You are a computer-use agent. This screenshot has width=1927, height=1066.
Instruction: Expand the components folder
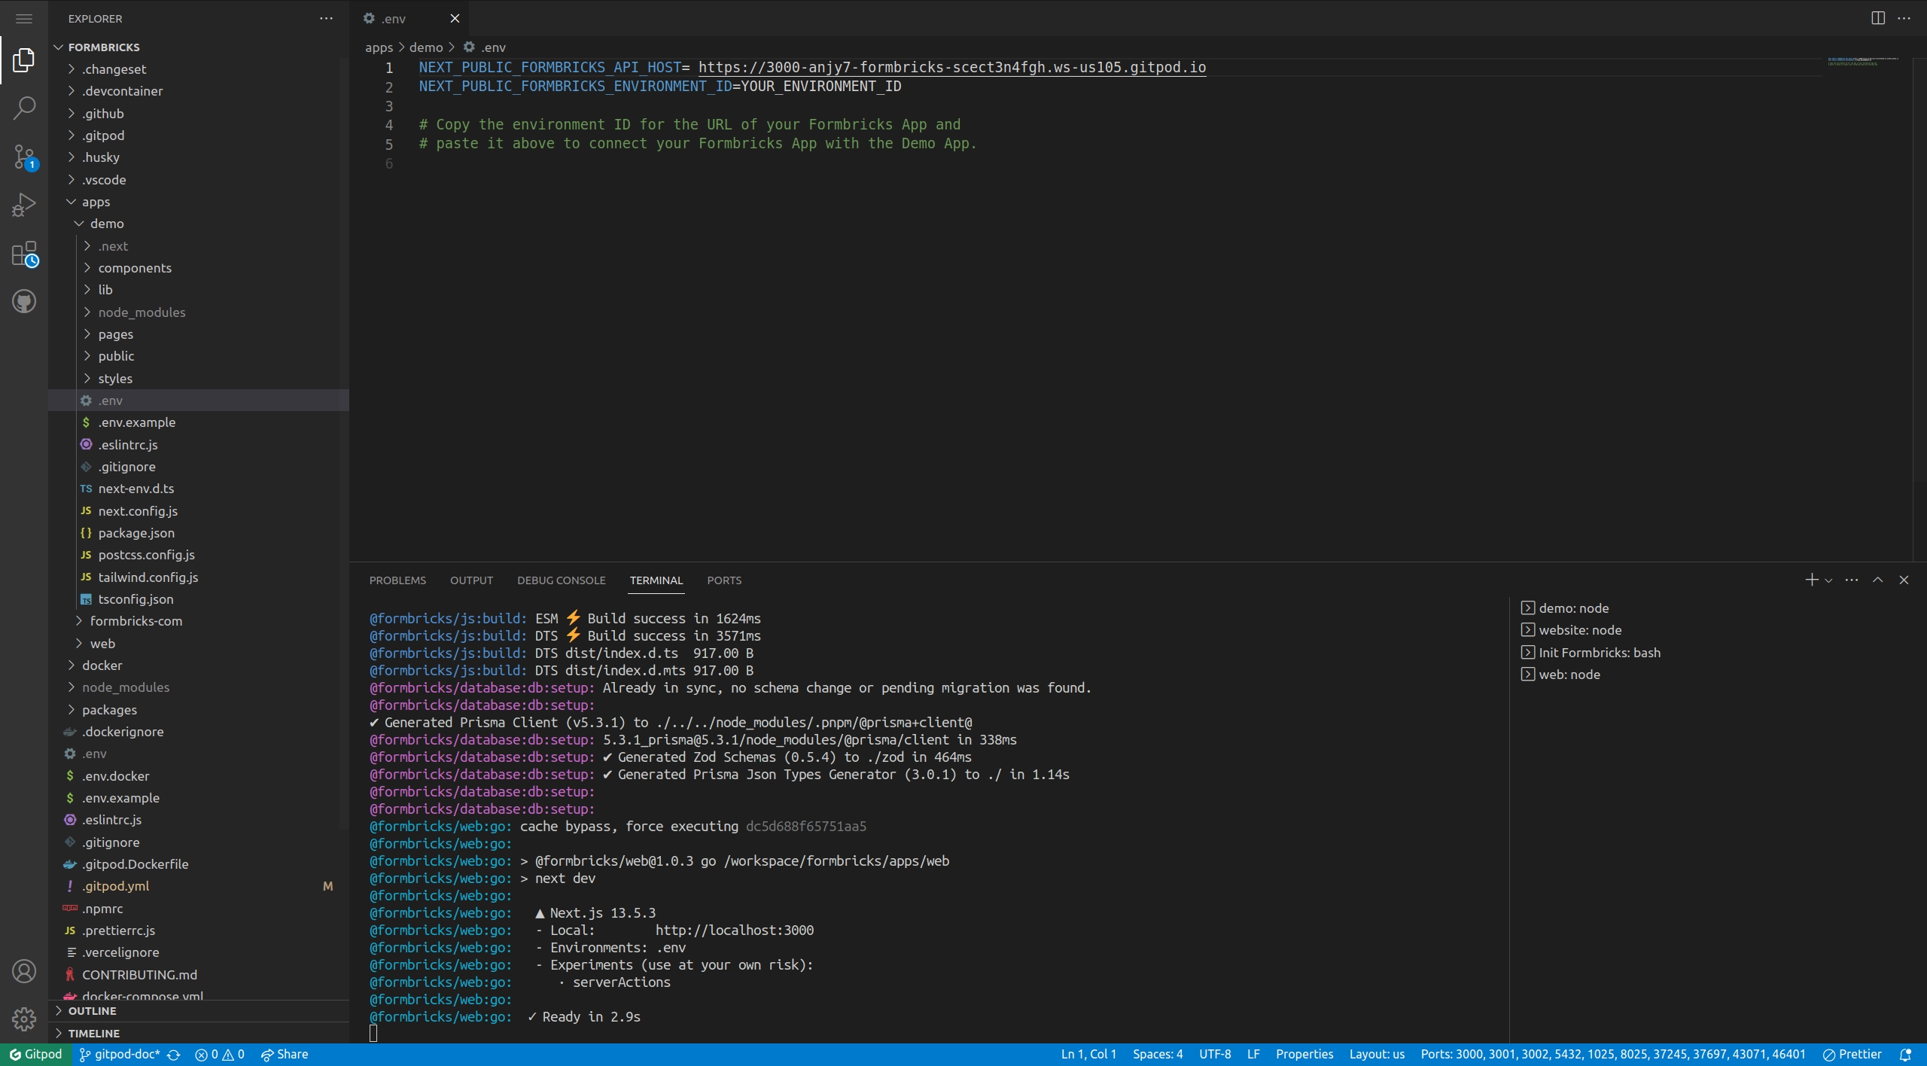point(199,268)
